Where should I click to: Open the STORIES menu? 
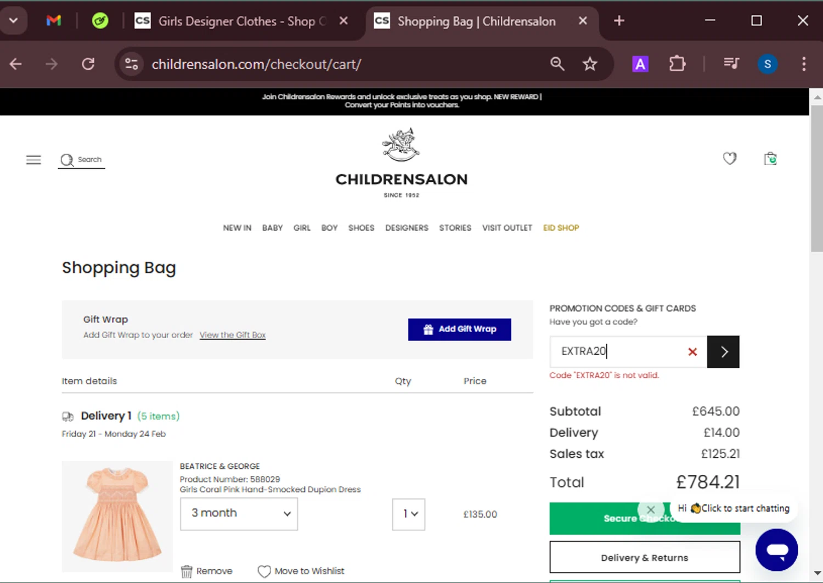pos(455,228)
